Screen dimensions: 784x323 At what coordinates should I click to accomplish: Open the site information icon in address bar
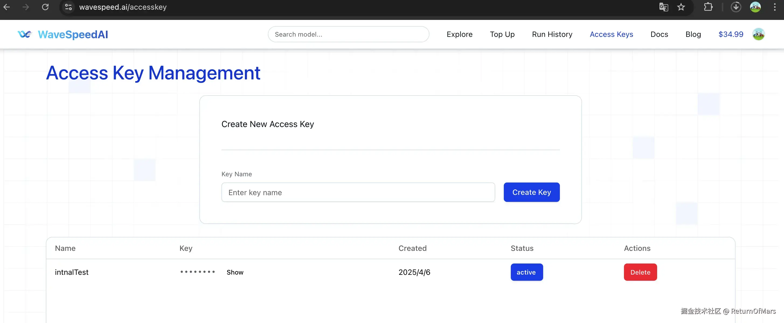pos(68,7)
